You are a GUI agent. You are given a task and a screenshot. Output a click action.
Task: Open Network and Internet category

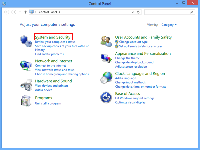point(54,61)
